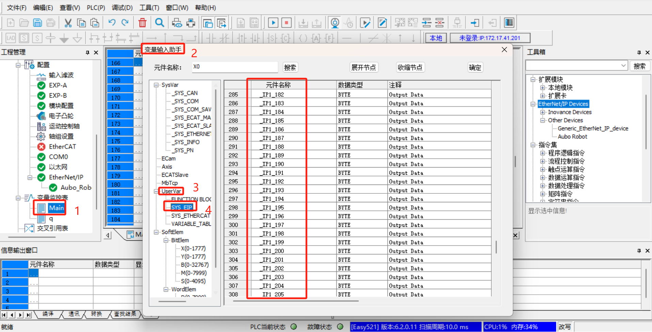The width and height of the screenshot is (652, 332).
Task: Click the Monitor webcam-style icon
Action: pyautogui.click(x=335, y=23)
